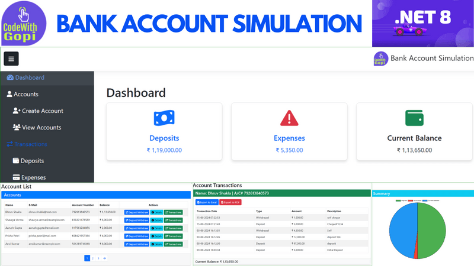
Task: Click the .NET 8 banner image
Action: click(x=422, y=24)
